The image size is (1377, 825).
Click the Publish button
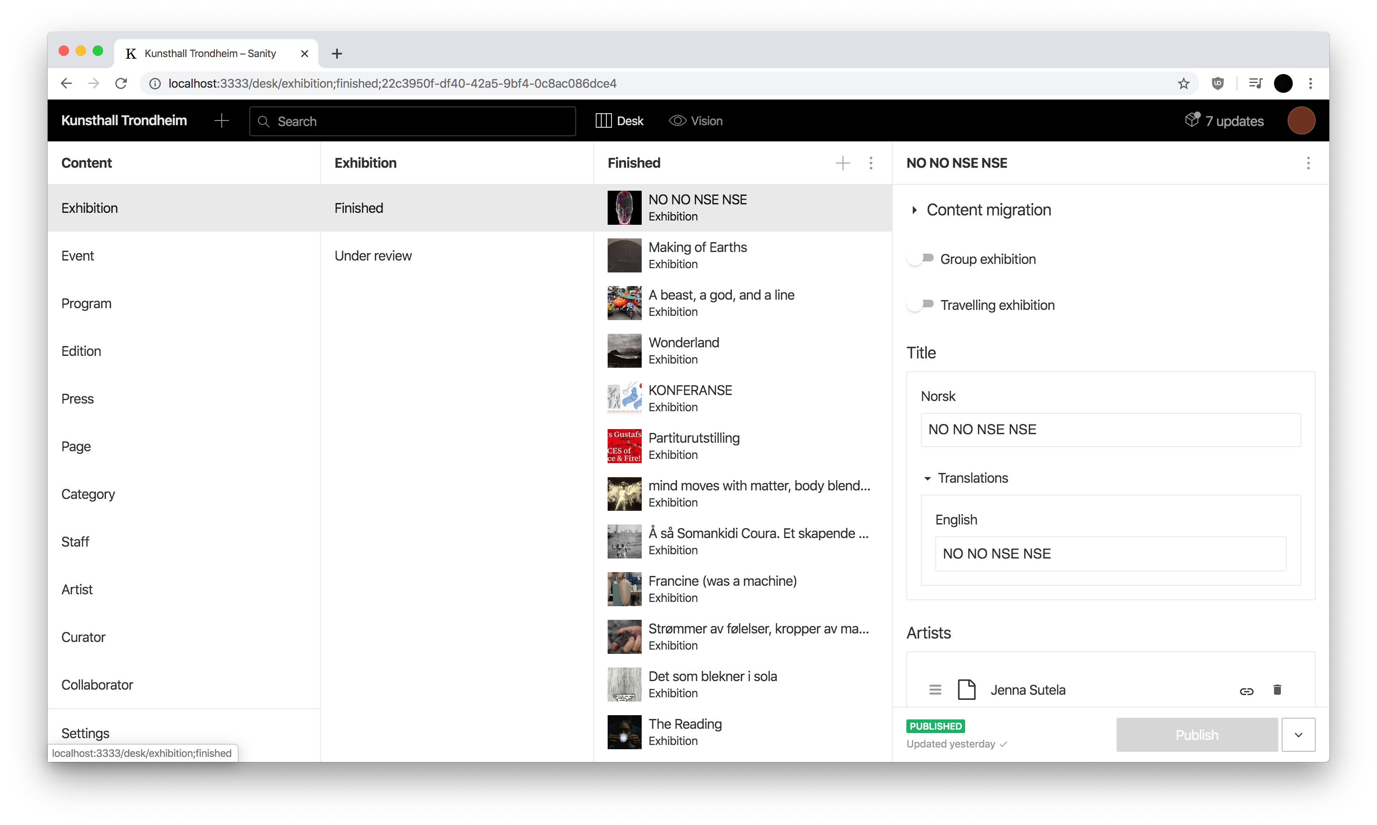(x=1197, y=734)
